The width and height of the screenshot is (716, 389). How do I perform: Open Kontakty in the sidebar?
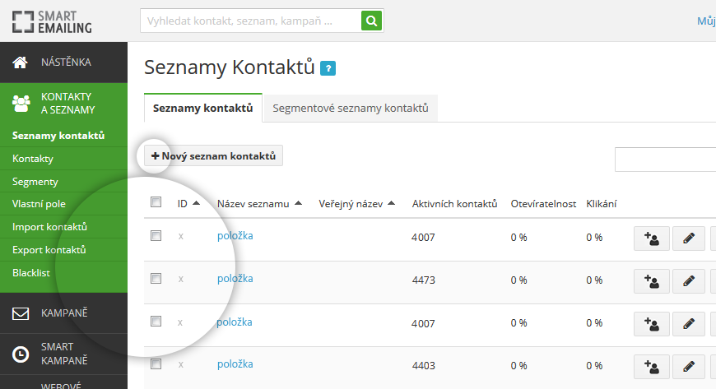(33, 159)
